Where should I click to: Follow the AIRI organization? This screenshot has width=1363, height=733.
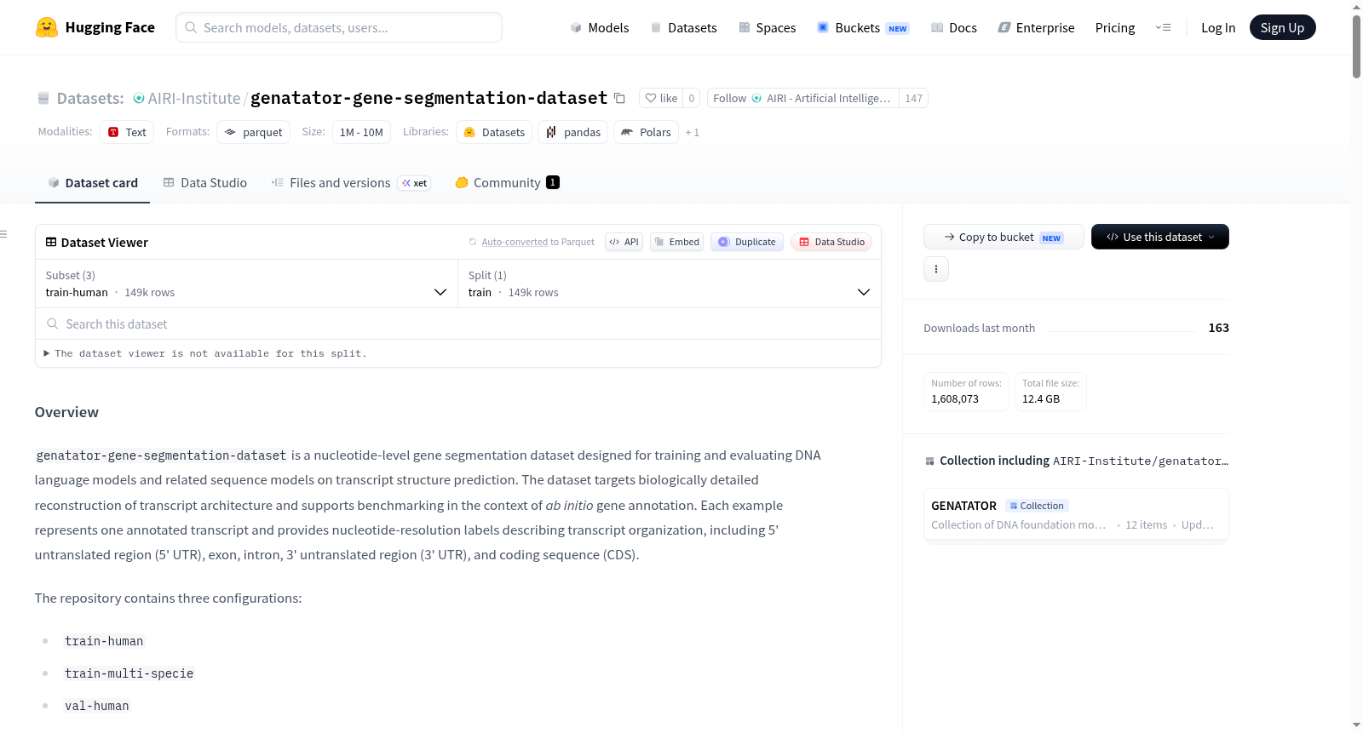pyautogui.click(x=803, y=98)
